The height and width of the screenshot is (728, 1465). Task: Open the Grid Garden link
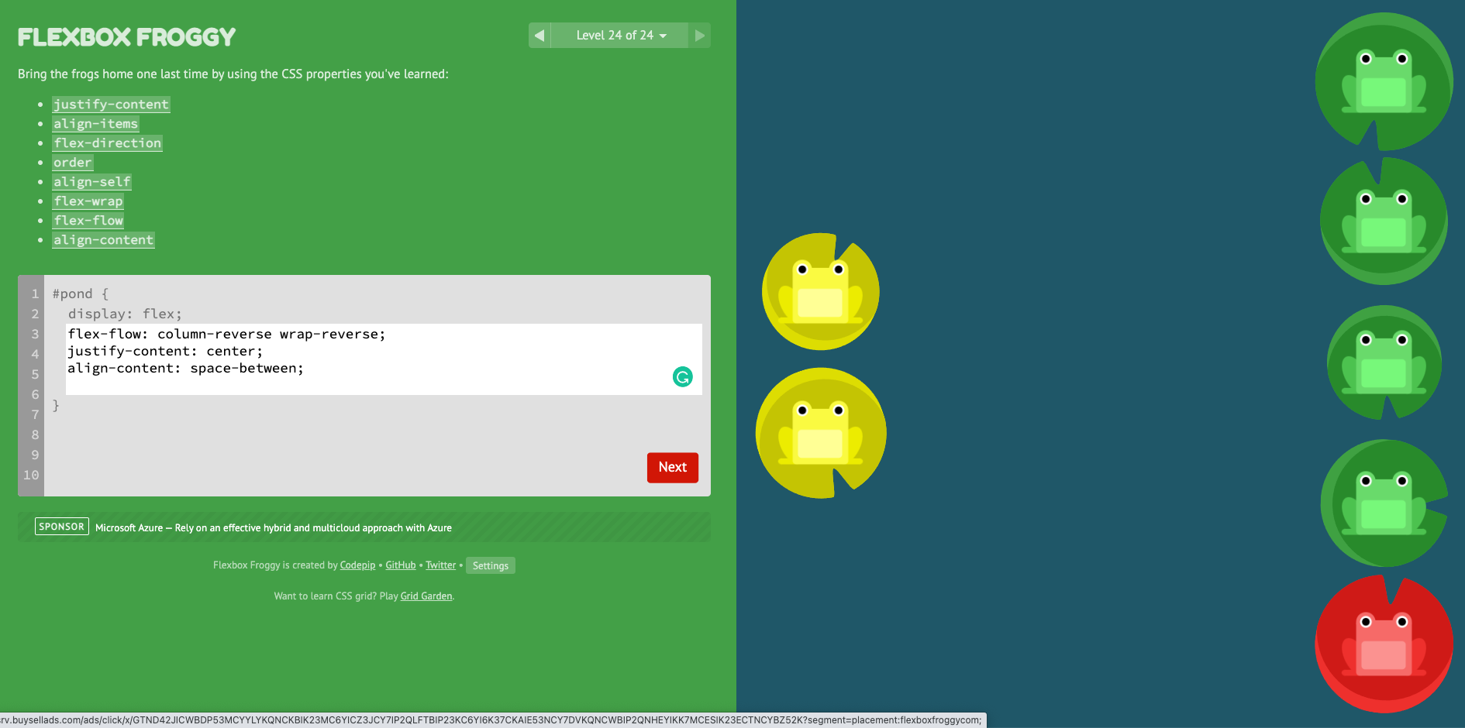coord(426,596)
